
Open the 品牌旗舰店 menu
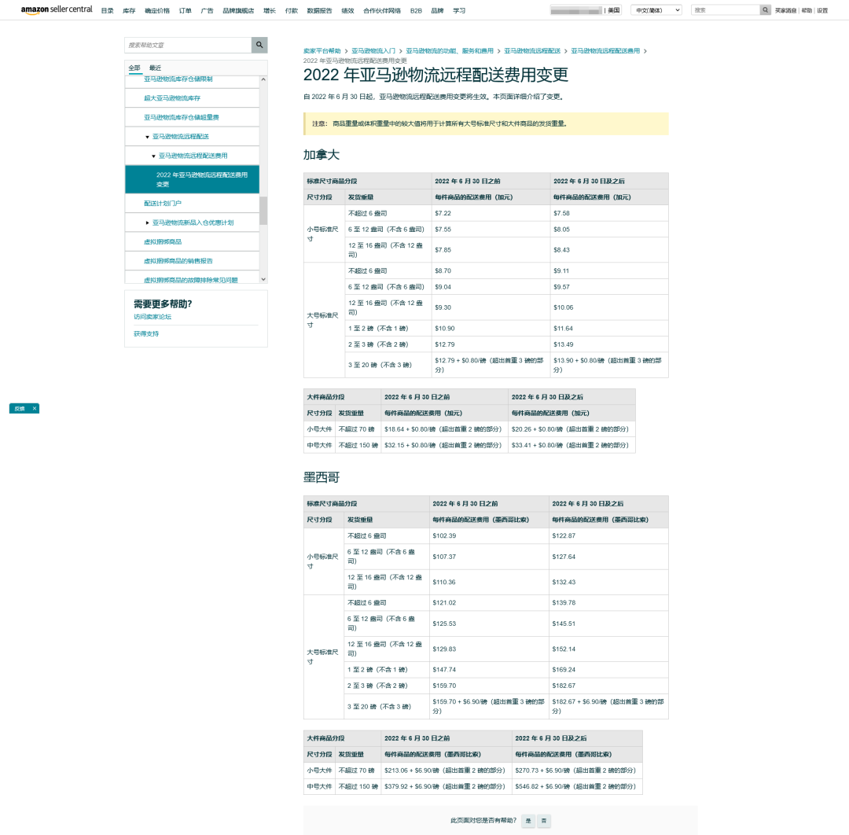tap(238, 11)
